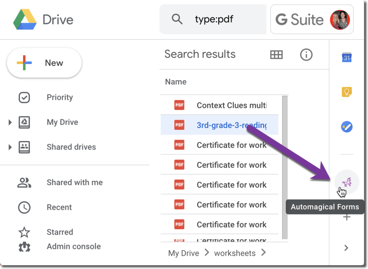Expand the My Drive tree arrow
The image size is (368, 269).
tap(10, 122)
